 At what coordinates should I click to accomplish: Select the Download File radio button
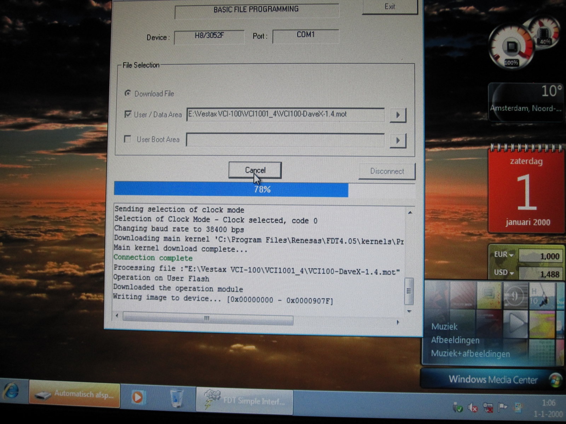[128, 93]
